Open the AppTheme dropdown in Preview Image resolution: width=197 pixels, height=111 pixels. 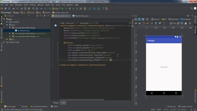coord(174,19)
